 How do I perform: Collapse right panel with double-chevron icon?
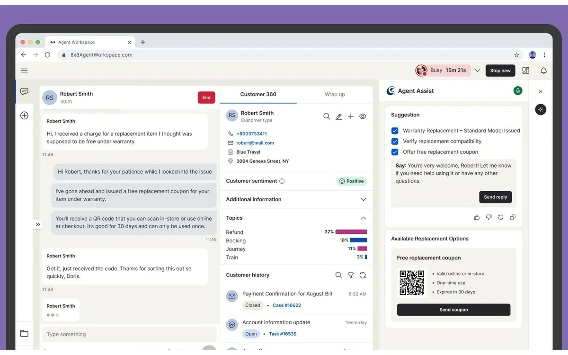pyautogui.click(x=541, y=91)
